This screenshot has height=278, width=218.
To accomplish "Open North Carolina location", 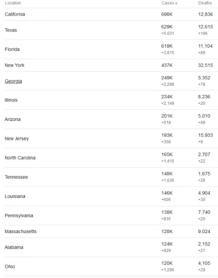I will (20, 158).
